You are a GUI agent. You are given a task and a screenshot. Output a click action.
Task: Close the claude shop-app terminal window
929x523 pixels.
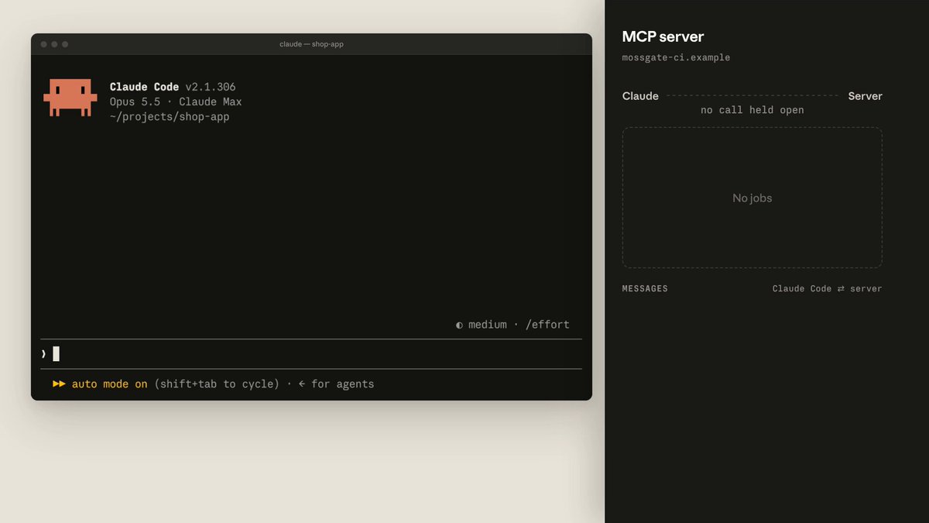point(44,44)
